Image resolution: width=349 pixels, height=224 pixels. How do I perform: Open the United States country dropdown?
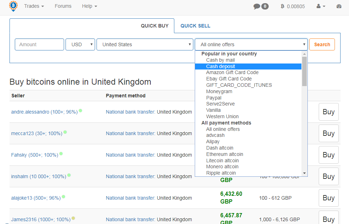click(145, 44)
